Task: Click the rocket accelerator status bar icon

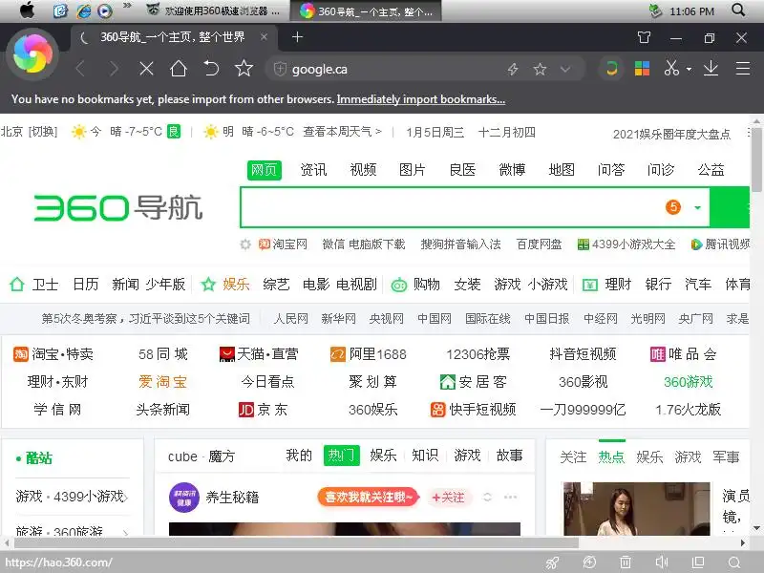Action: coord(553,562)
